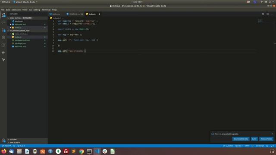This screenshot has height=155, width=276.
Task: Open the View menu
Action: [x=25, y=9]
